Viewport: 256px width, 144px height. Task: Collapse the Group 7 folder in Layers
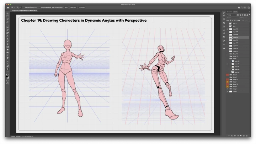pyautogui.click(x=230, y=59)
